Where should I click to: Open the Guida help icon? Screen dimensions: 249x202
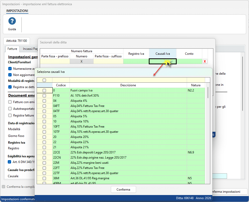pyautogui.click(x=12, y=21)
